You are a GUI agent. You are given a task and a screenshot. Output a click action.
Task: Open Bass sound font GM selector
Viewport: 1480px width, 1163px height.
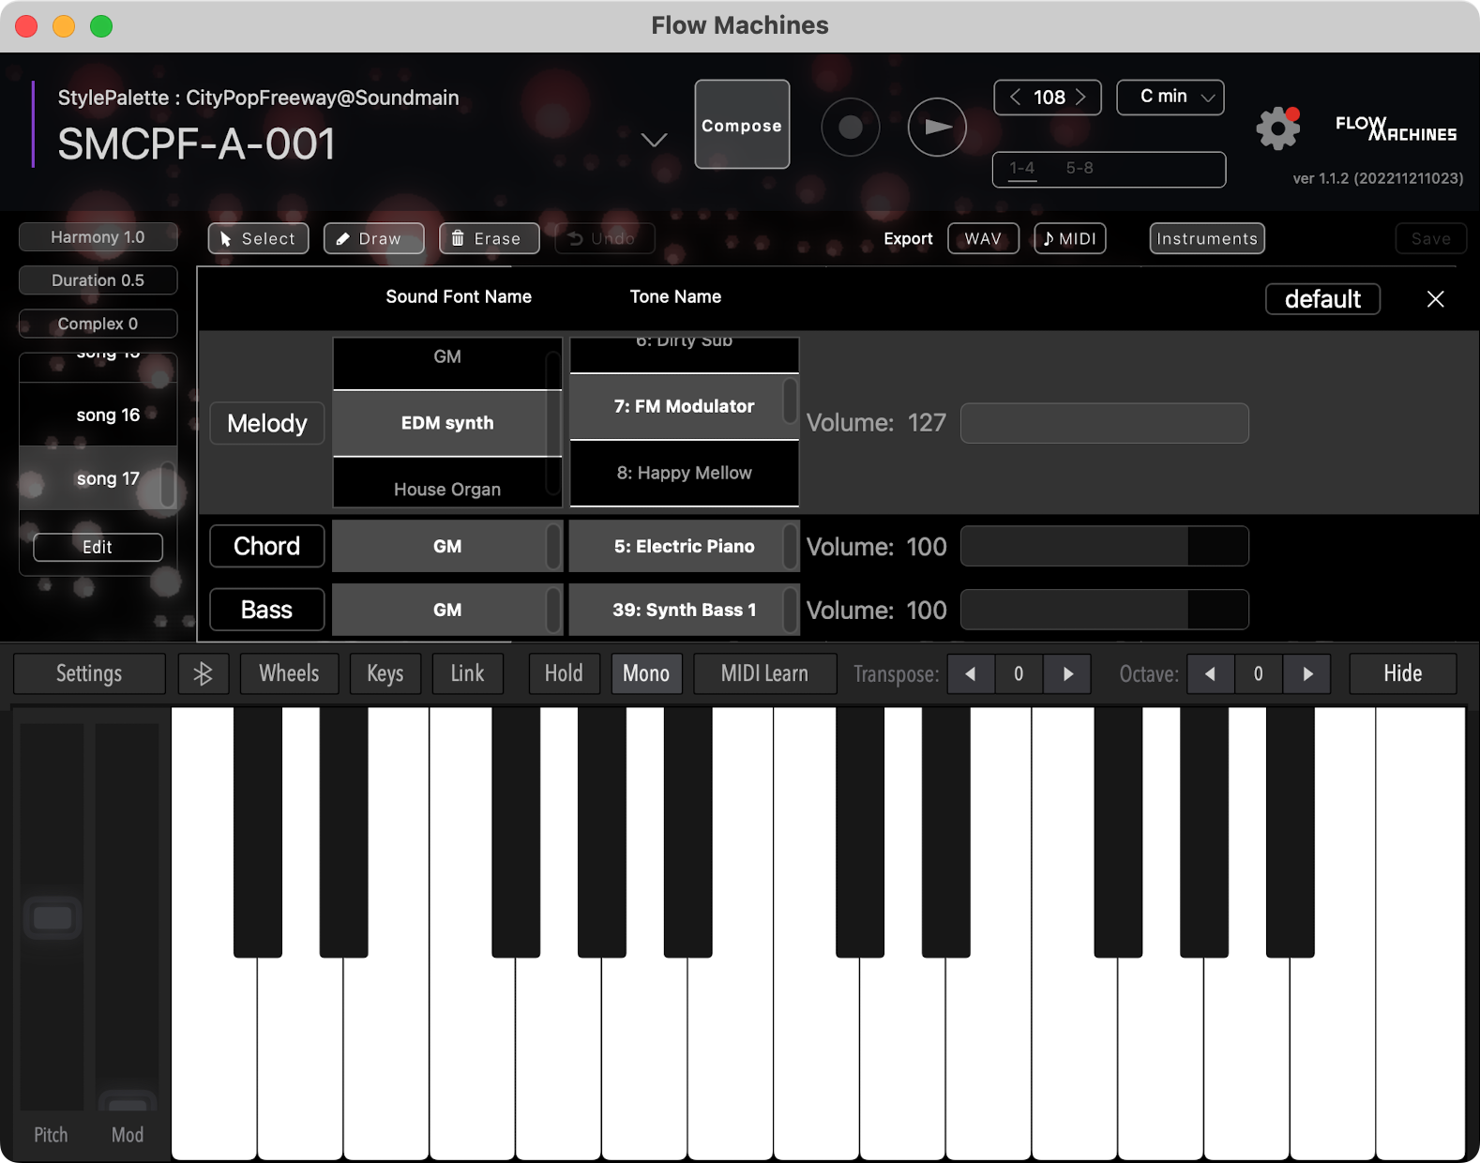click(x=447, y=610)
